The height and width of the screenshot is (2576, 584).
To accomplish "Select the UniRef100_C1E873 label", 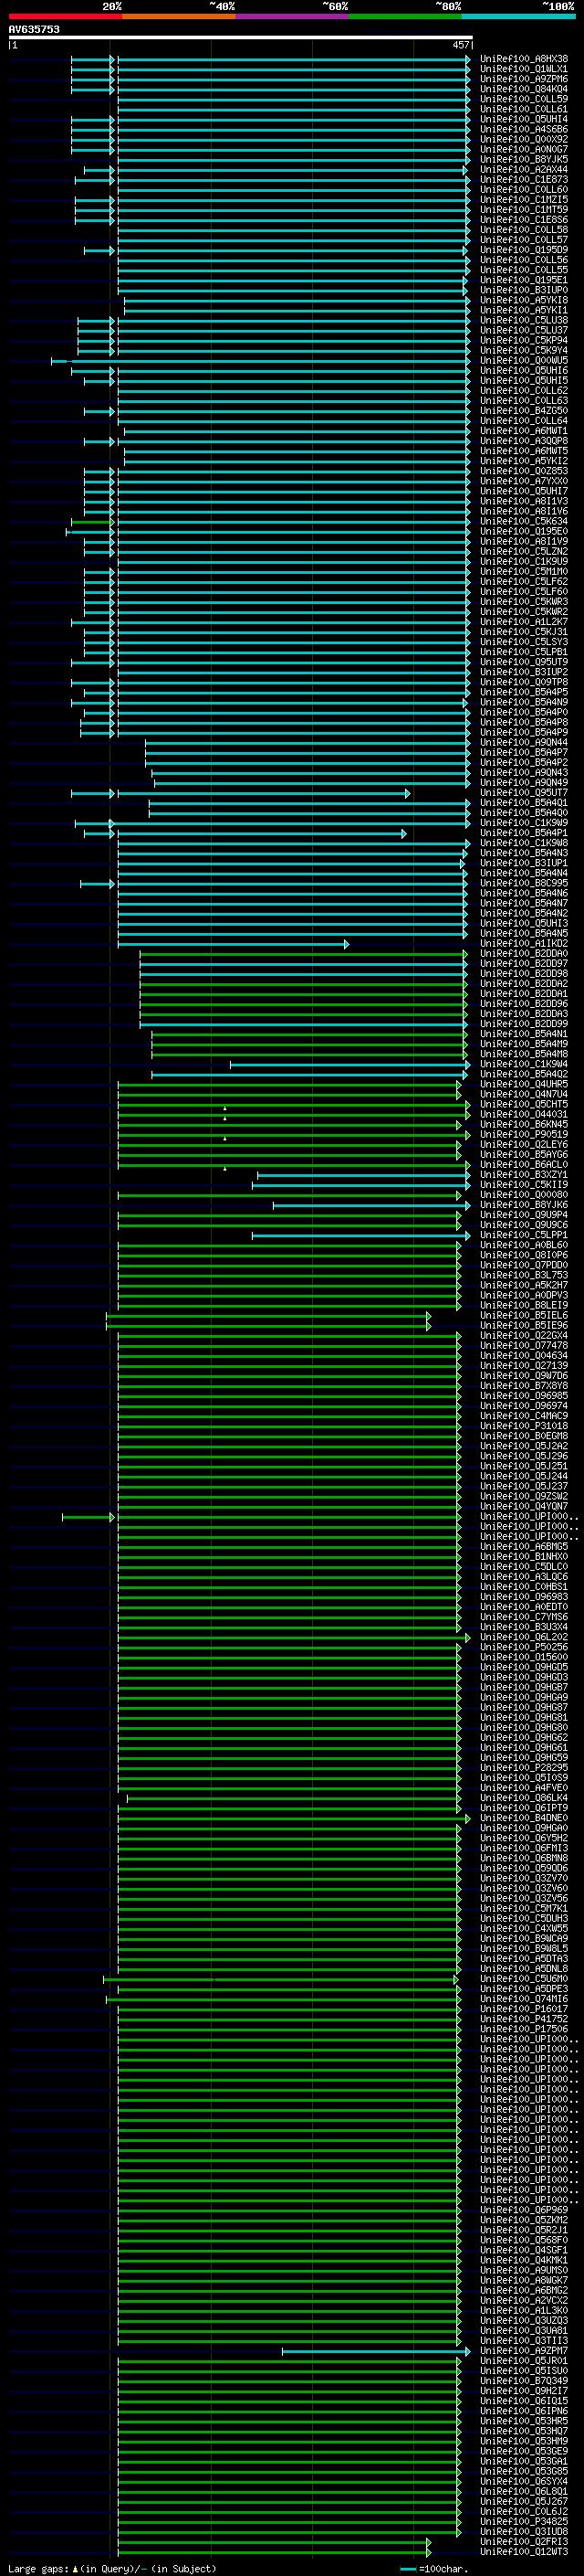I will [524, 180].
